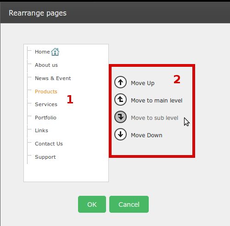Select the highlighted Products page

tap(46, 91)
